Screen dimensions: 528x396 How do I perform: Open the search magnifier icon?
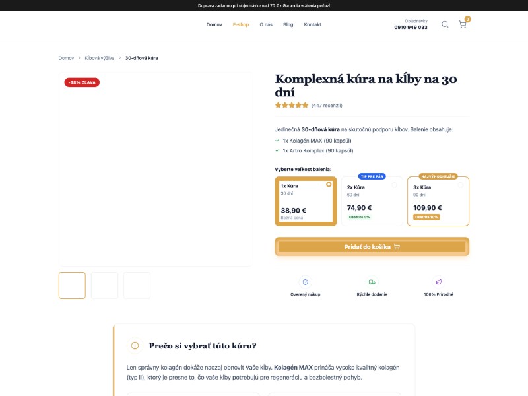coord(445,24)
